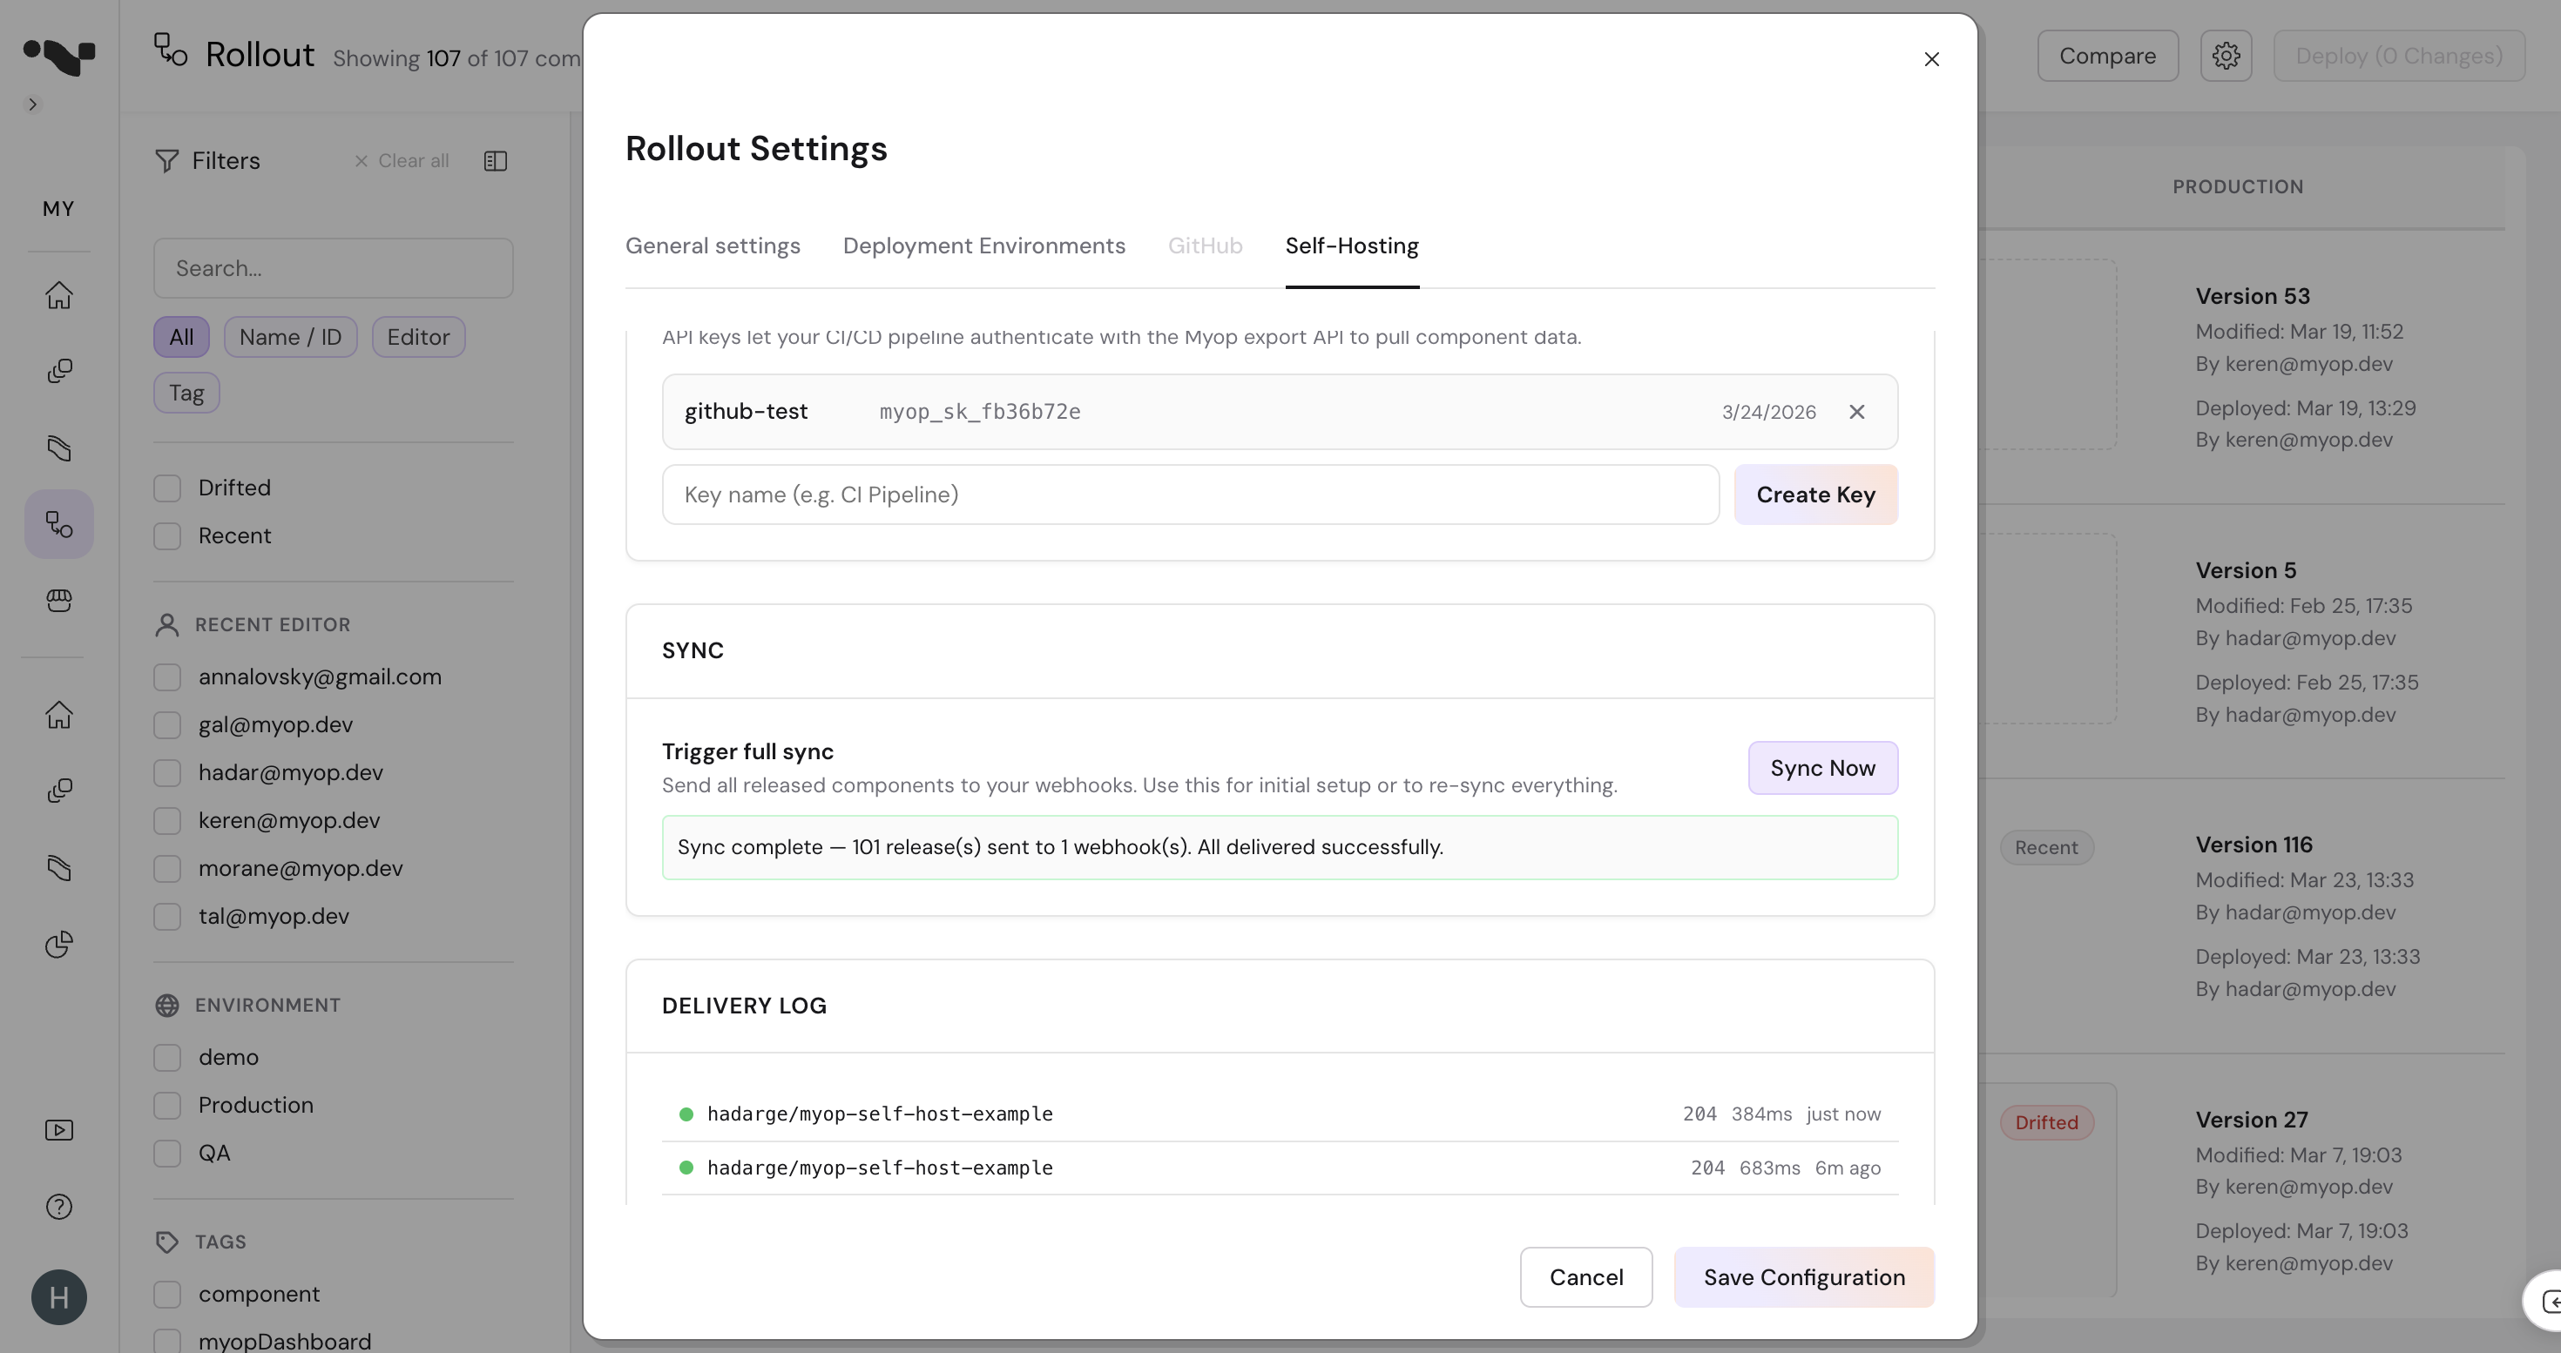Expand the sidebar with chevron arrow
The width and height of the screenshot is (2561, 1353).
point(32,104)
